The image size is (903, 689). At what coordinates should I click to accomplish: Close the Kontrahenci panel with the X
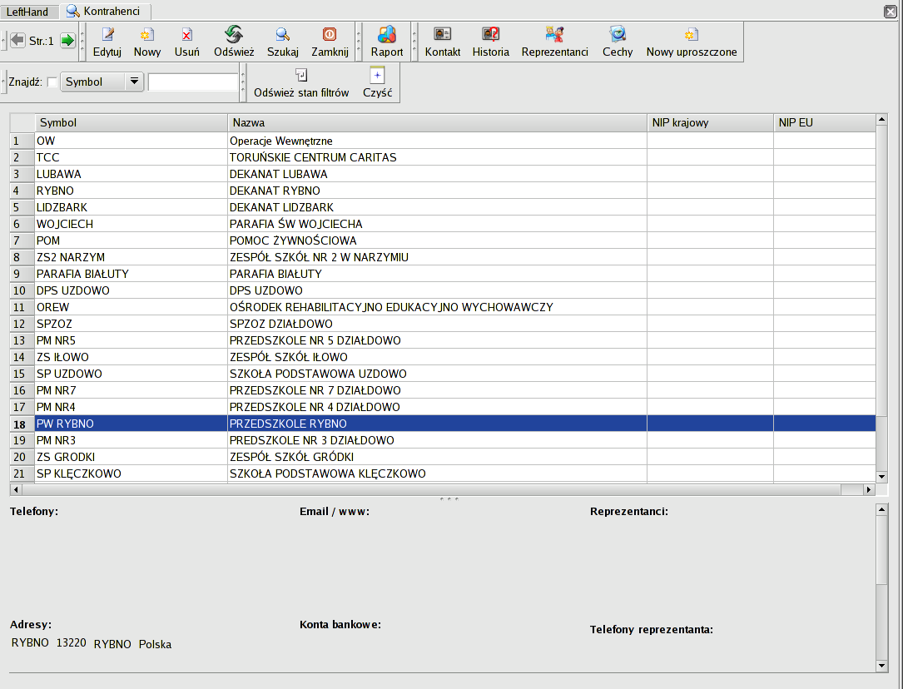click(891, 12)
